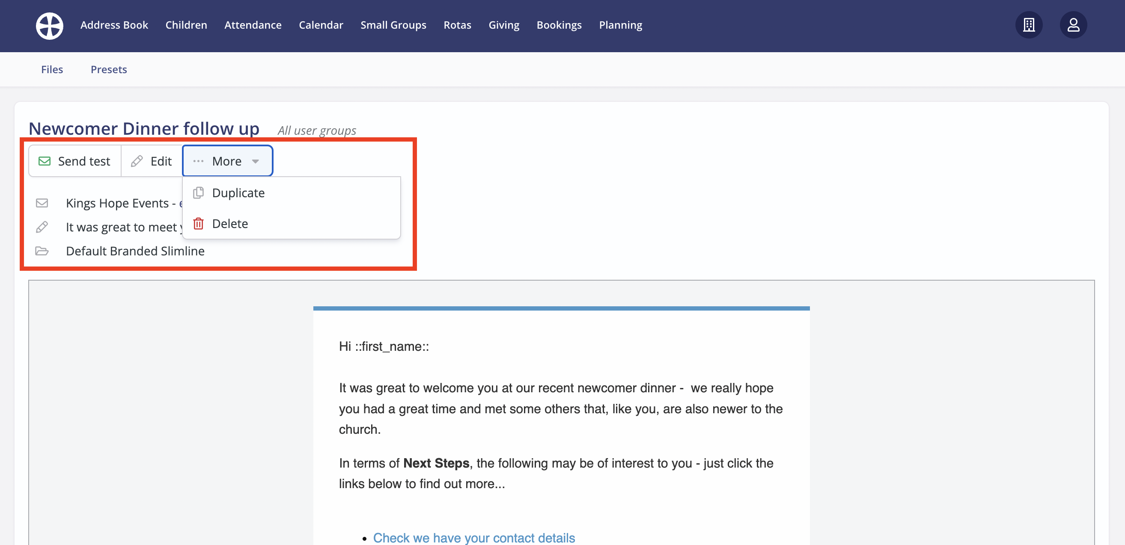Click the red trash icon
The height and width of the screenshot is (545, 1125).
click(x=198, y=223)
